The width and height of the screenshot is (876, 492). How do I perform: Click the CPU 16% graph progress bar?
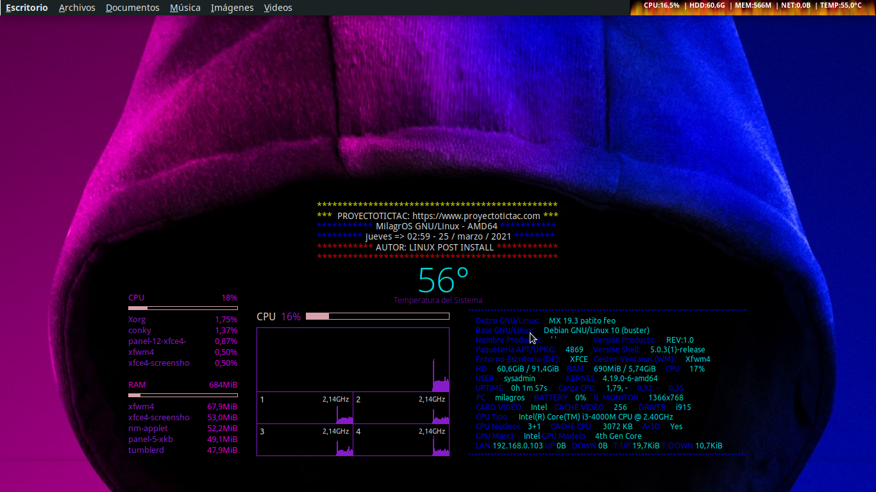point(378,316)
